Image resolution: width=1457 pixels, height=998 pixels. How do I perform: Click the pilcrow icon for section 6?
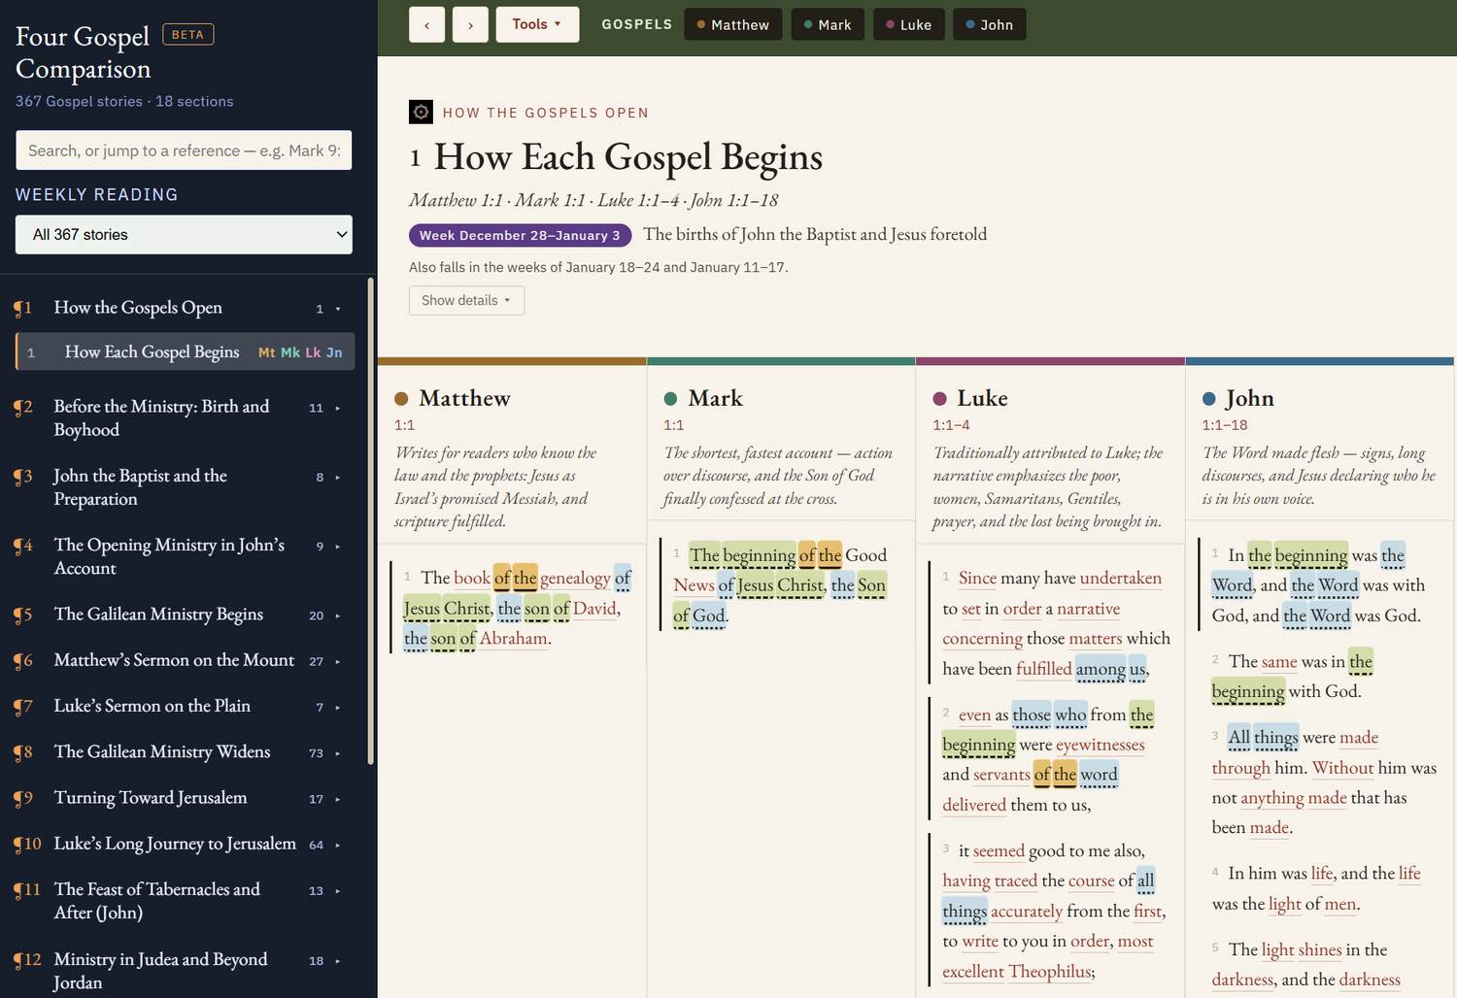click(x=23, y=660)
